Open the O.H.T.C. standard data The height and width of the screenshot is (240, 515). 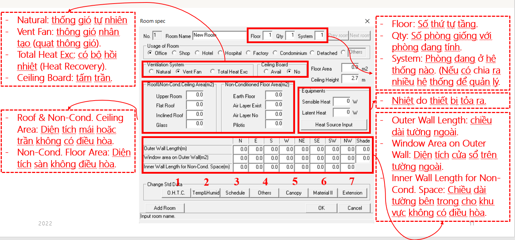tap(176, 193)
